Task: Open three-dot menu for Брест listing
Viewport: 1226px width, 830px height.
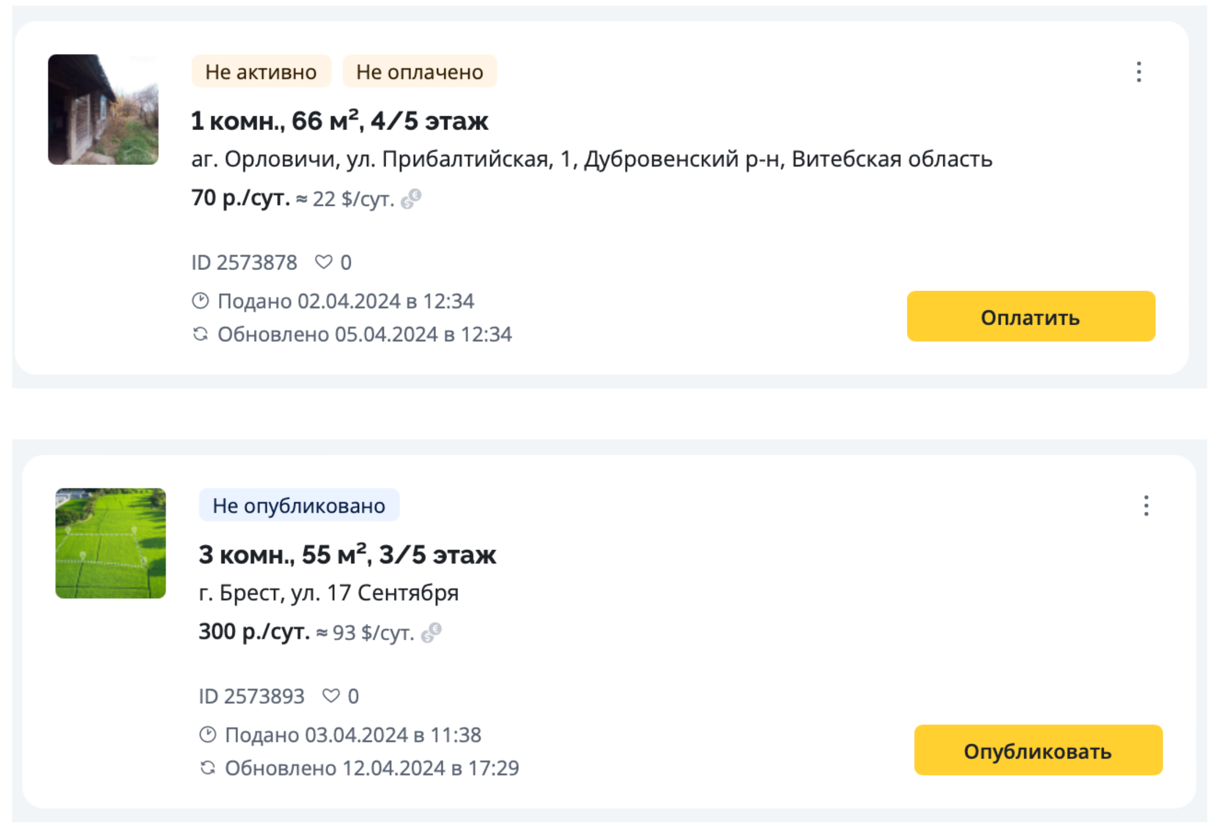Action: 1146,506
